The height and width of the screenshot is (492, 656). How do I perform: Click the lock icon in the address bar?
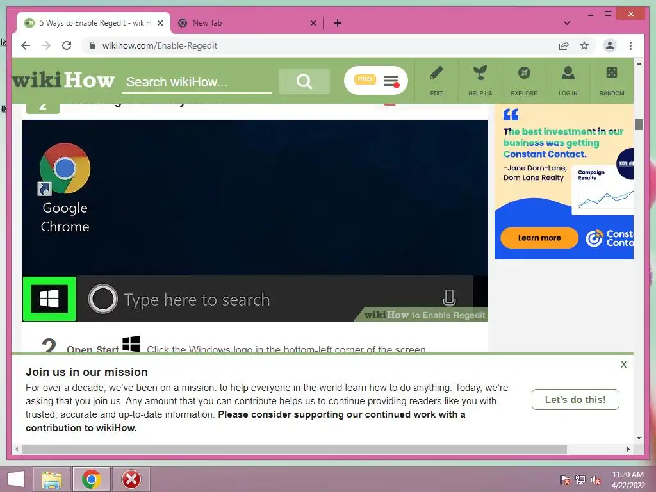pos(92,45)
